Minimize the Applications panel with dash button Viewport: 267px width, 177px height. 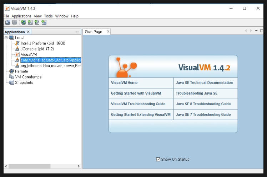click(78, 32)
